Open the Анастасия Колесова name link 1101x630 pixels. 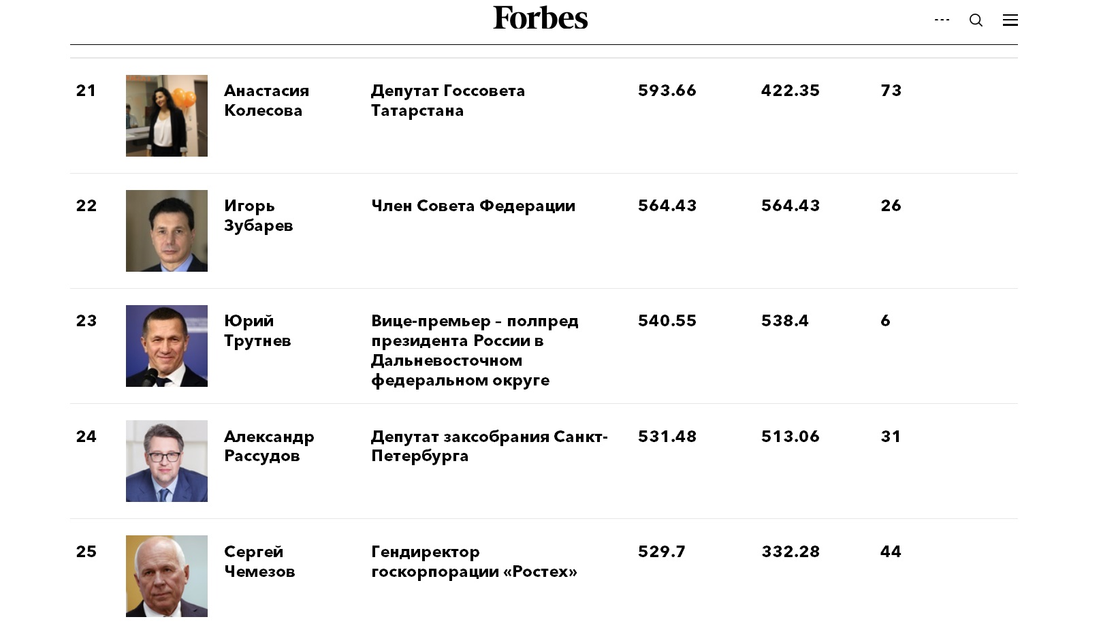point(266,100)
